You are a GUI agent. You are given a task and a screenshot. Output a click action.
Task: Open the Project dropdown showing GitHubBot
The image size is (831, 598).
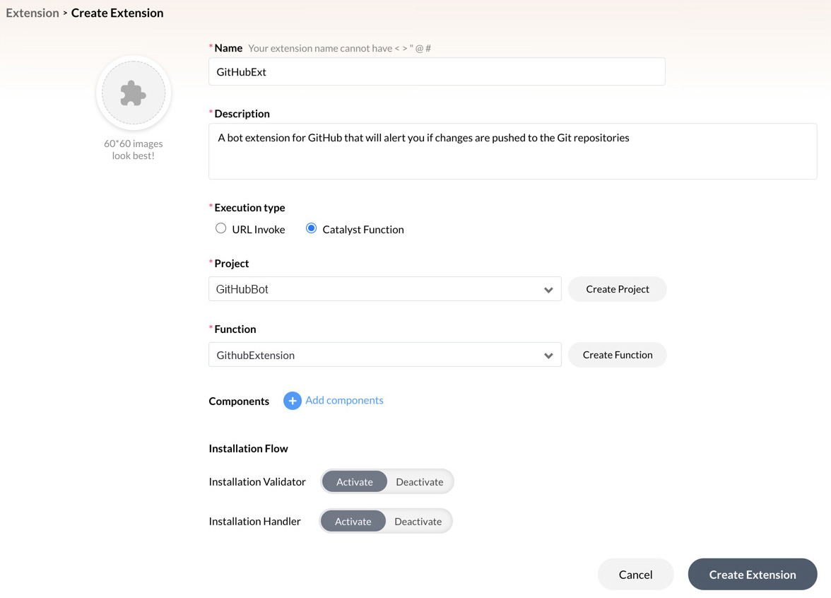coord(384,288)
